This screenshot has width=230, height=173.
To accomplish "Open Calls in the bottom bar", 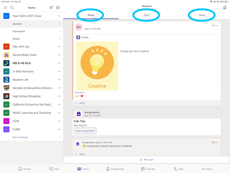I will tap(179, 169).
